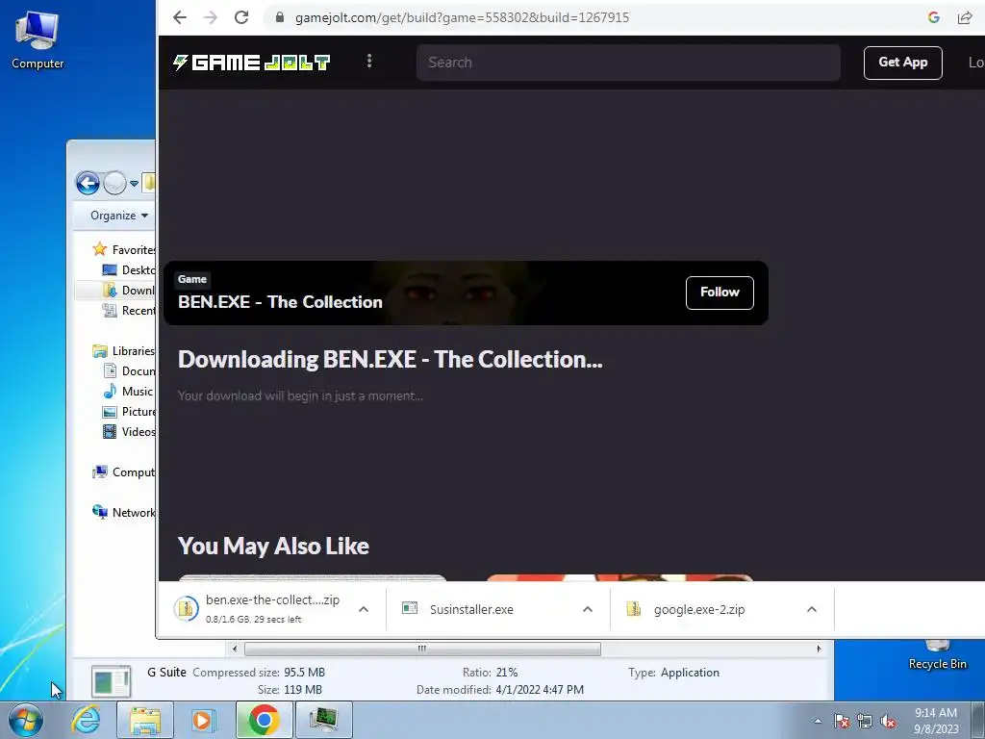The width and height of the screenshot is (985, 739).
Task: Click G Suite file icon in details pane
Action: [x=112, y=682]
